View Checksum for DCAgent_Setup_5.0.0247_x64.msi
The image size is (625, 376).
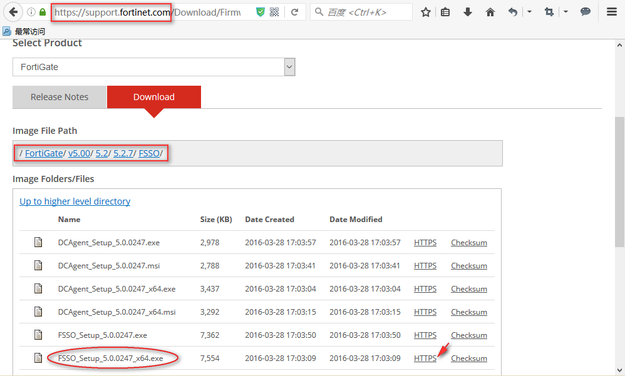tap(468, 312)
